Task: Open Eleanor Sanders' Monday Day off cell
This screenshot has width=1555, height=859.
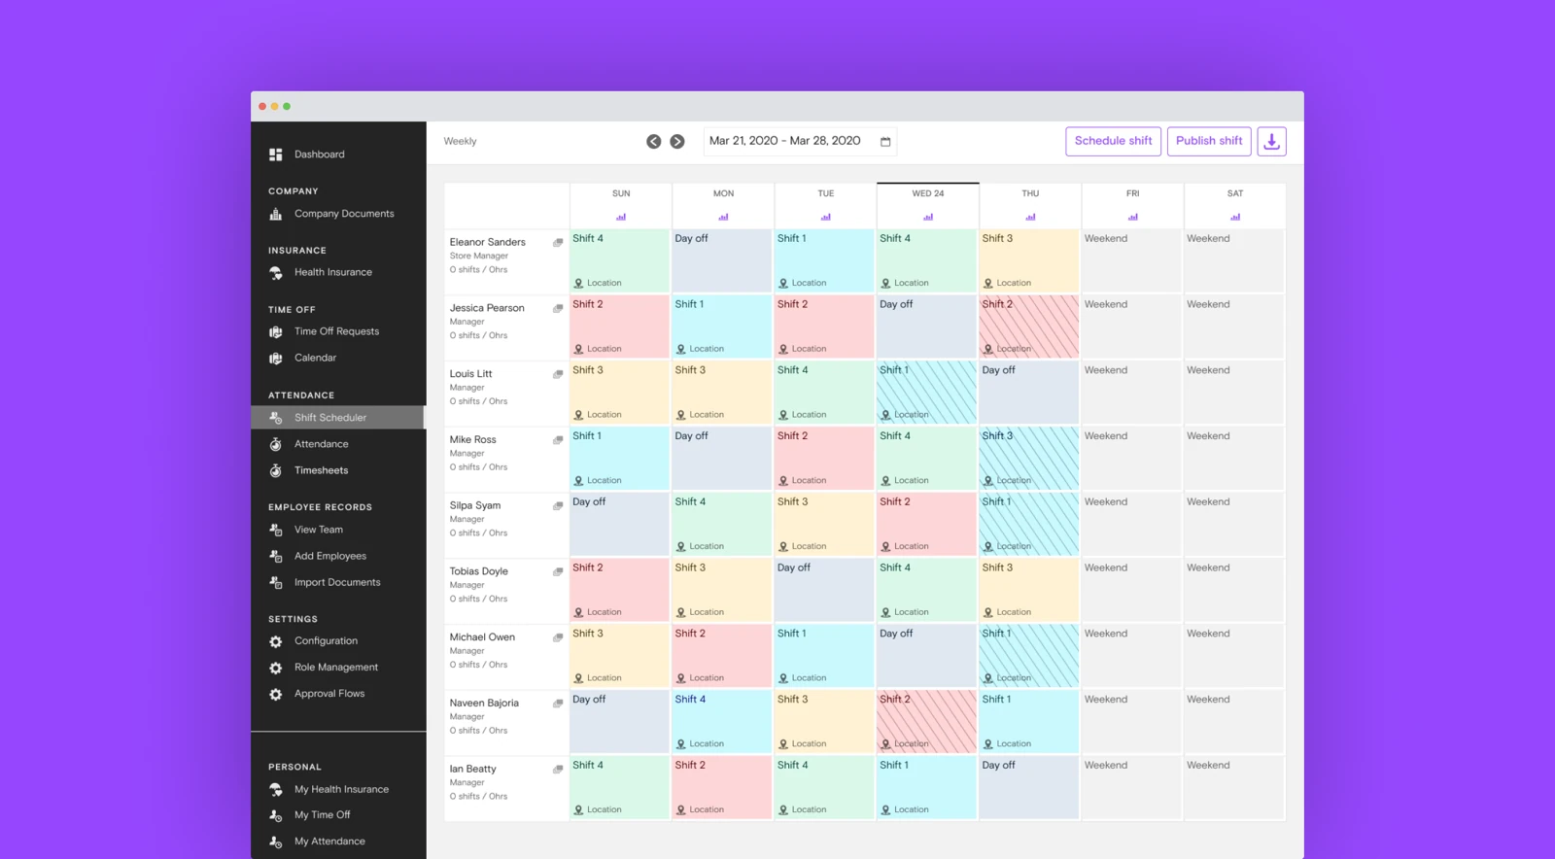Action: [722, 261]
